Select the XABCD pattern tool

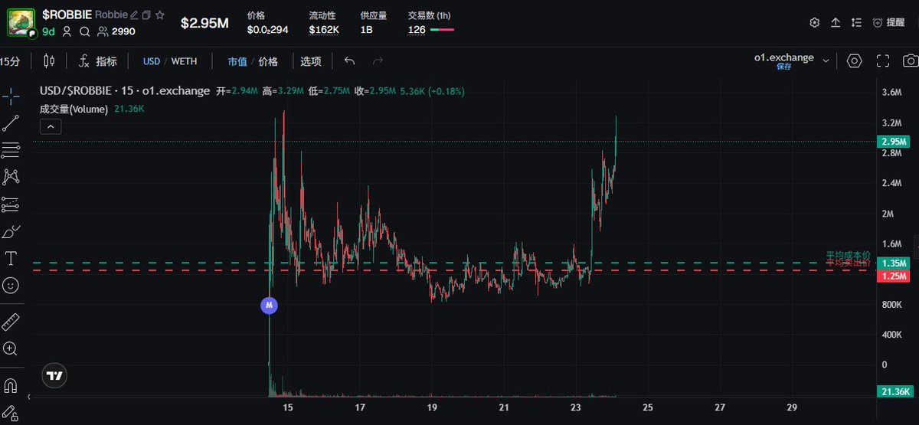click(11, 177)
